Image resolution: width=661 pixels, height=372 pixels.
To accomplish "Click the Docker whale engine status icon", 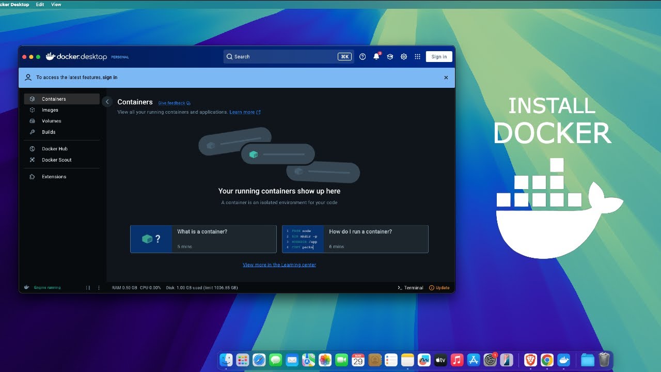I will pos(26,288).
